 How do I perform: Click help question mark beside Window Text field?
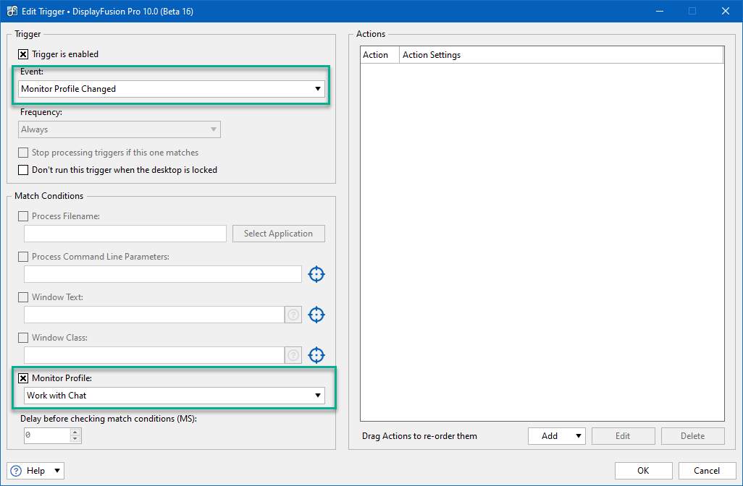tap(293, 315)
